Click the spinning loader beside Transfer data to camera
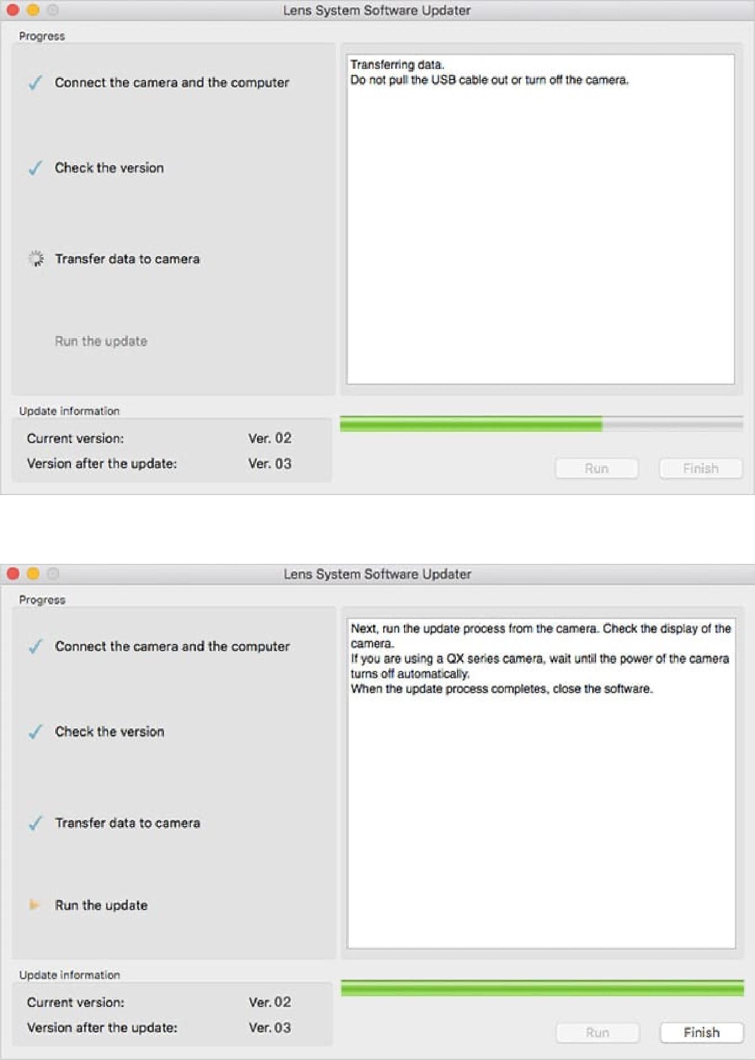755x1060 pixels. pos(35,259)
